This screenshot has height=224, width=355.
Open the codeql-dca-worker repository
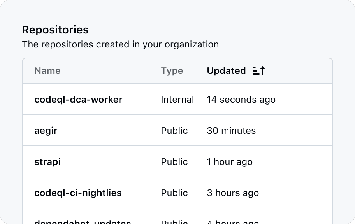[x=78, y=100]
